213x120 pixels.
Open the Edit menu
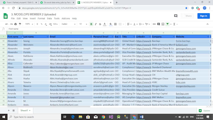[x=18, y=19]
